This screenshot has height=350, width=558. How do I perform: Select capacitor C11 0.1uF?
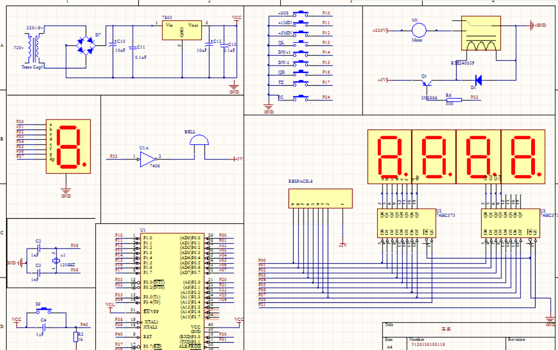(x=133, y=48)
